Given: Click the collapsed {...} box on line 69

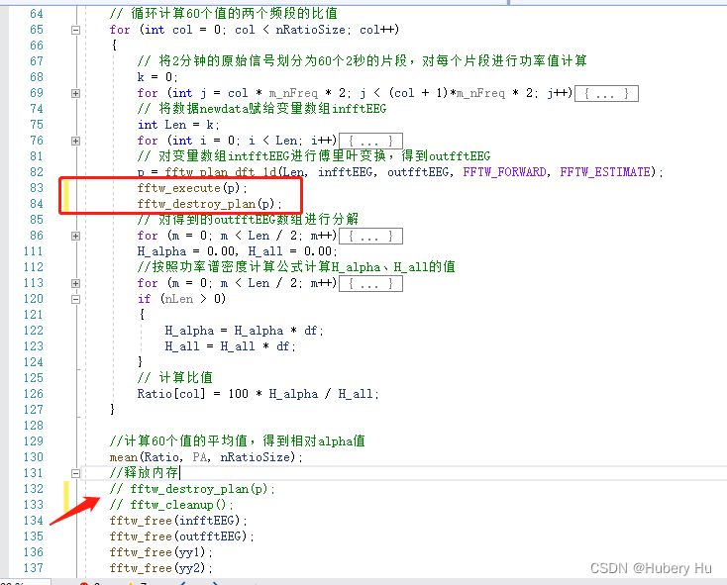Looking at the screenshot, I should [606, 94].
